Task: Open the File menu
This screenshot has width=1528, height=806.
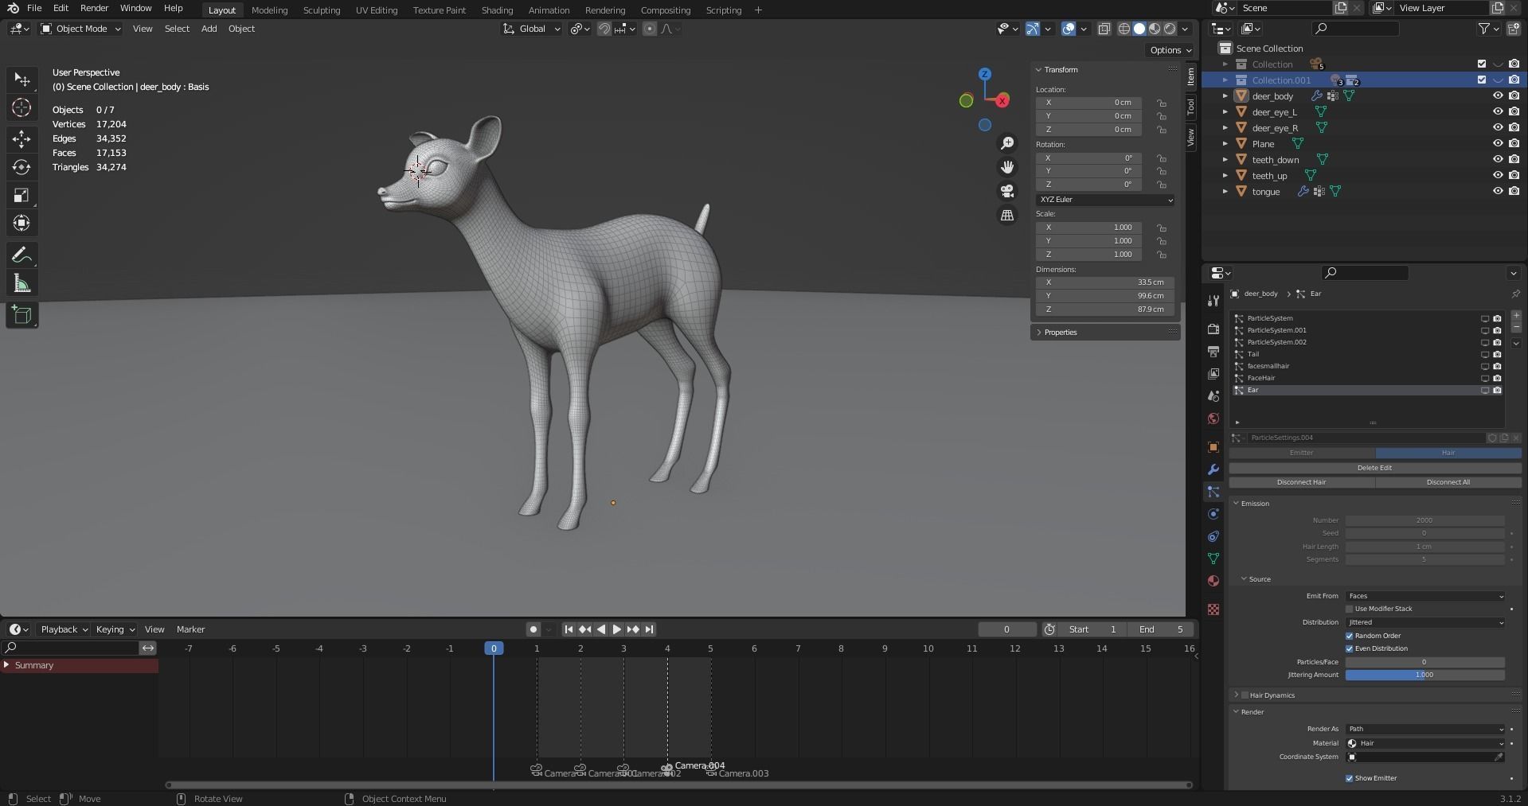Action: tap(34, 8)
